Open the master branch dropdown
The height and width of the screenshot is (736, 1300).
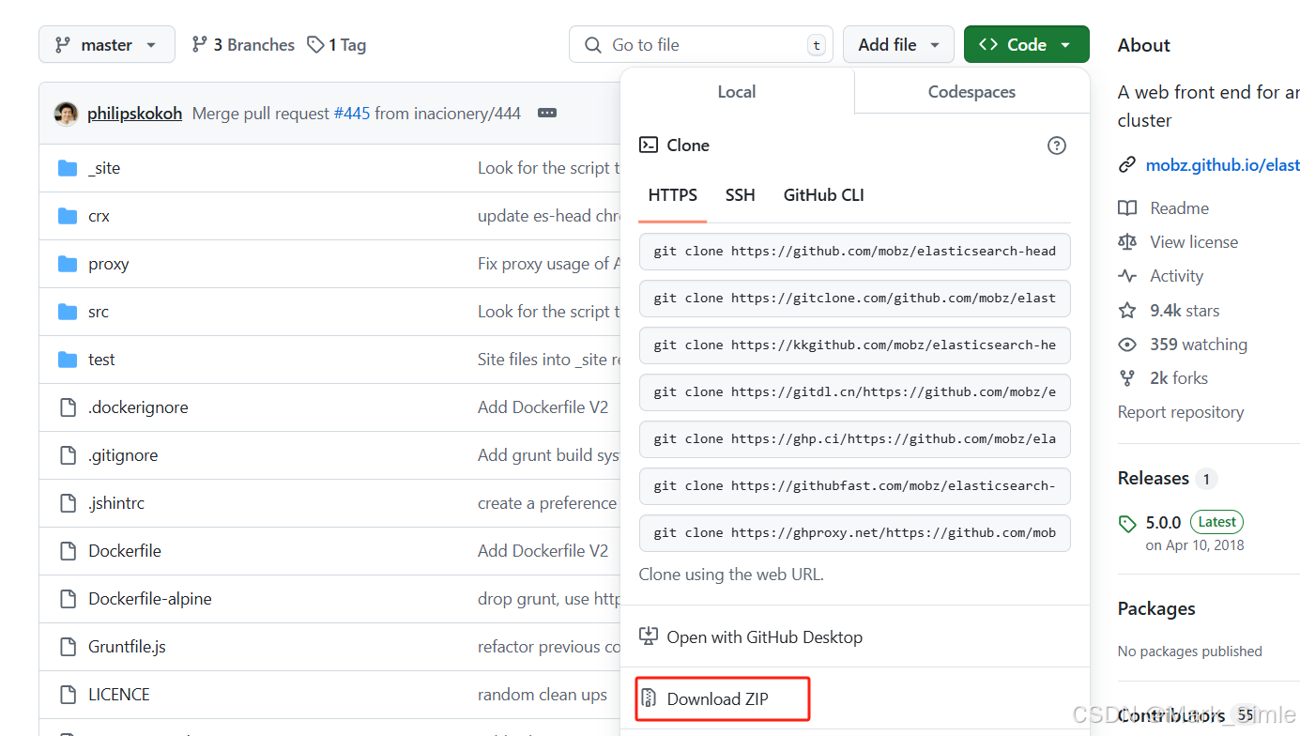(x=107, y=44)
